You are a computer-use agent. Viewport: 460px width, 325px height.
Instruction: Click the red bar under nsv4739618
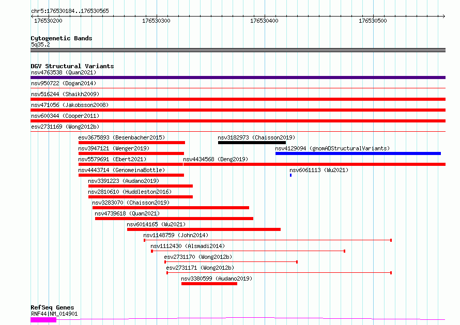pos(174,219)
